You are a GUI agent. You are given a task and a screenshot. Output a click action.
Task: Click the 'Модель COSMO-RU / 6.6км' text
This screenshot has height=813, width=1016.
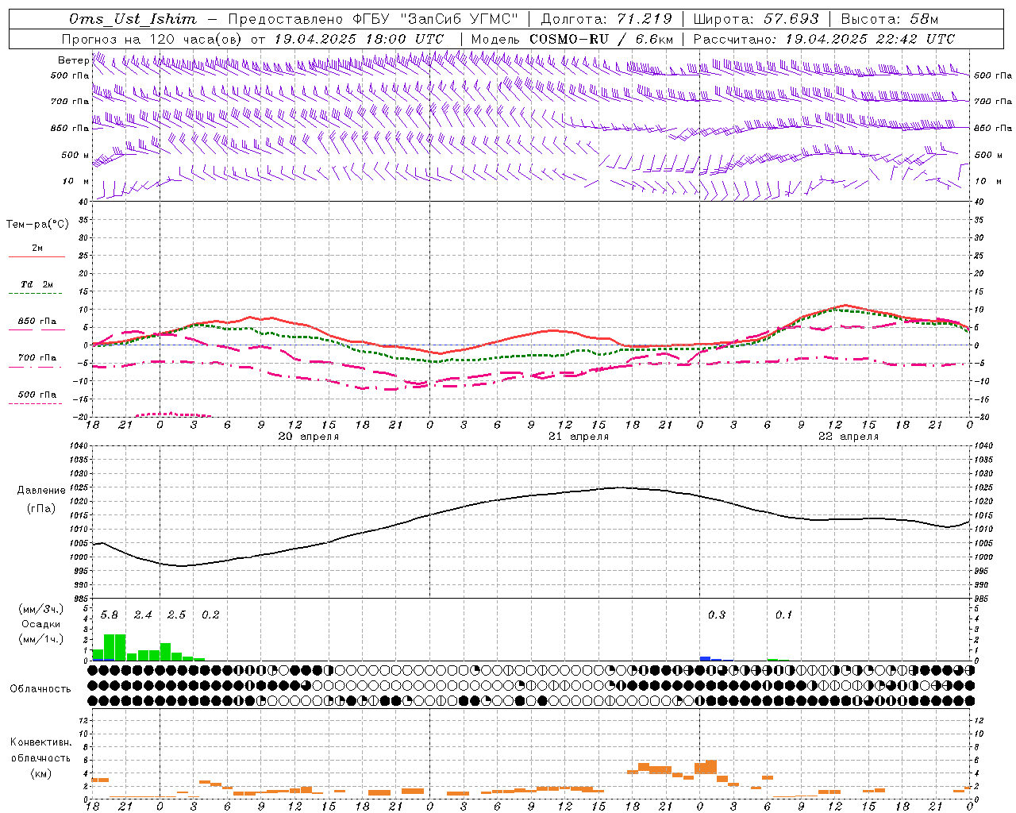(572, 39)
